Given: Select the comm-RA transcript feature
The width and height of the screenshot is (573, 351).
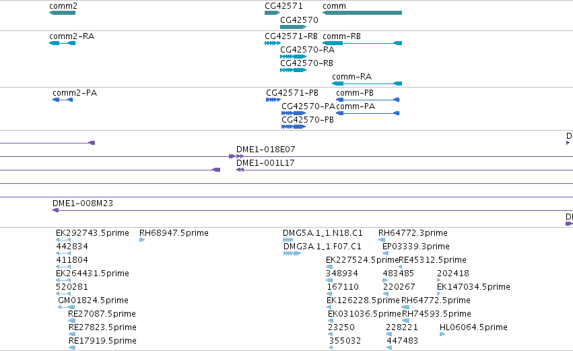Looking at the screenshot, I should [367, 84].
